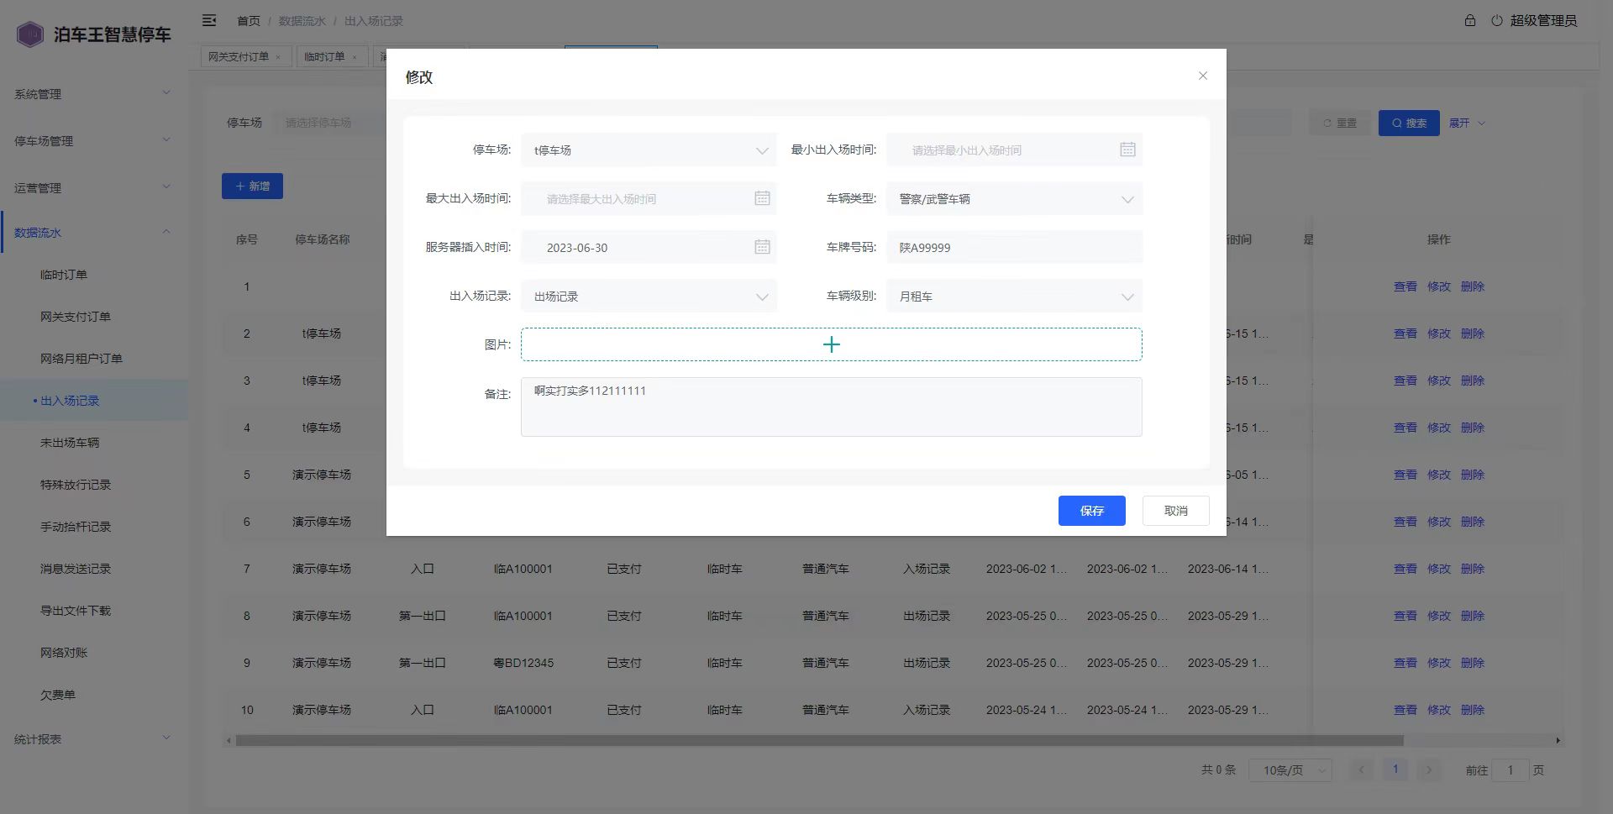Image resolution: width=1613 pixels, height=814 pixels.
Task: Open the 出入场记录 dropdown in dialog
Action: pos(649,297)
